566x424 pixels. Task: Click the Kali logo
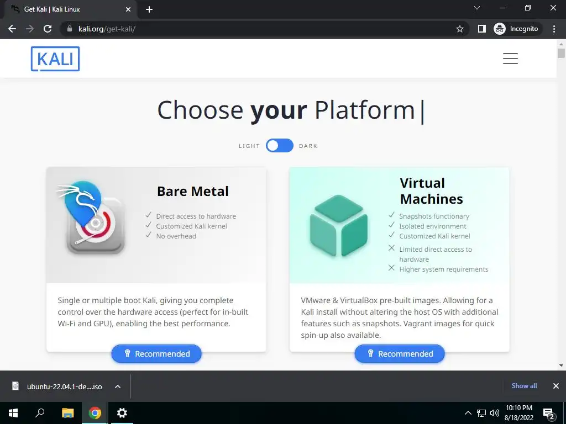point(55,59)
